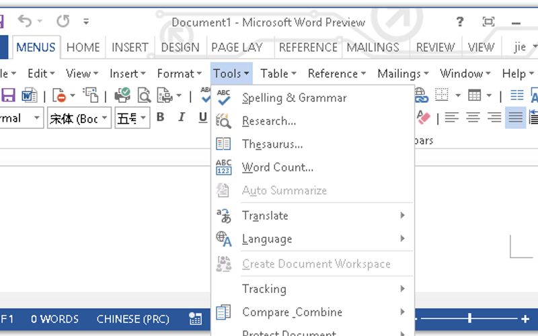Choose Word Count... from Tools menu
Viewport: 538px width, 336px height.
[x=313, y=167]
